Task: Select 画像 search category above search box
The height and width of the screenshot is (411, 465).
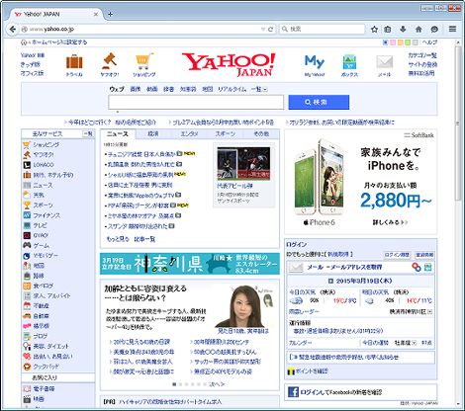Action: click(x=136, y=89)
